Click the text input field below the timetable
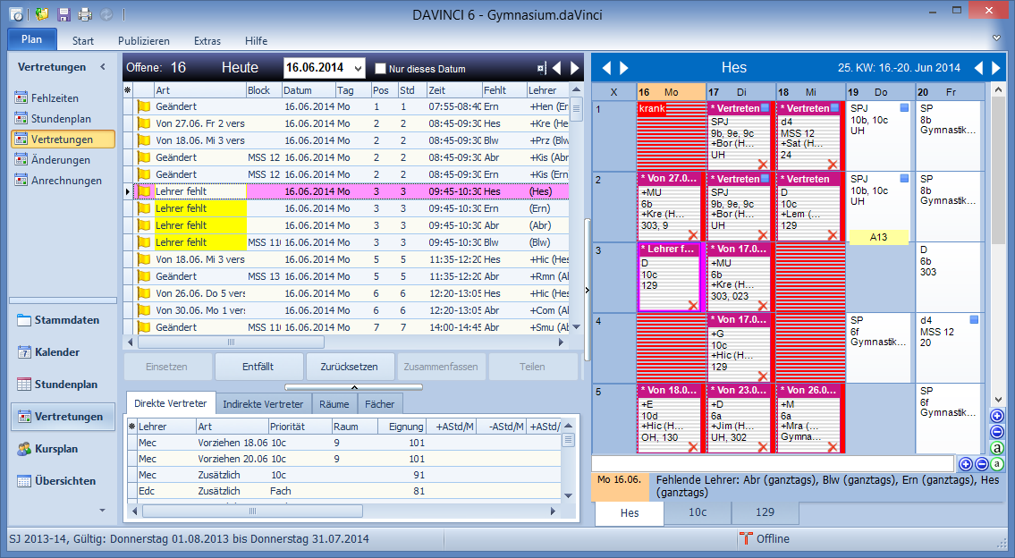This screenshot has height=558, width=1015. 773,463
